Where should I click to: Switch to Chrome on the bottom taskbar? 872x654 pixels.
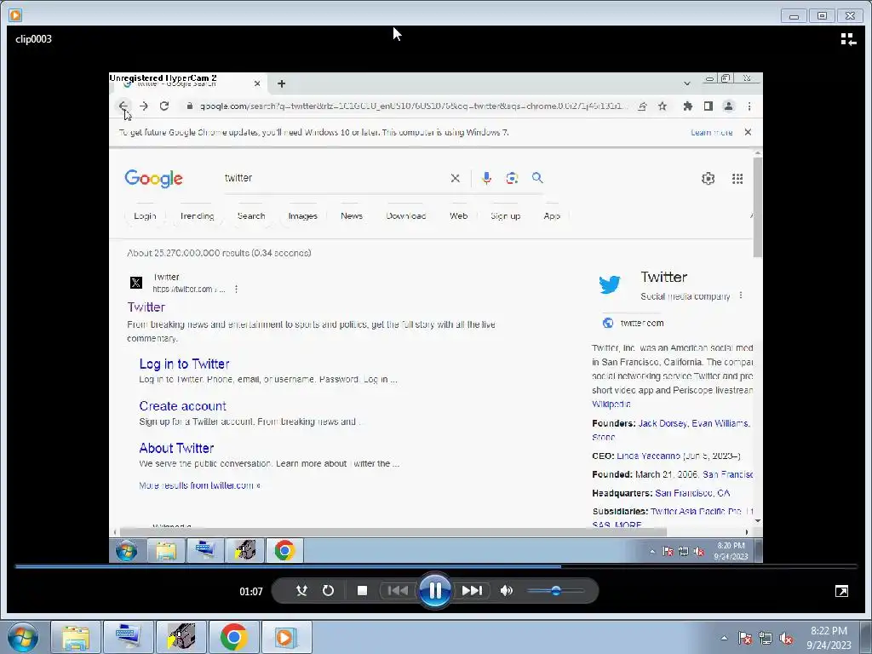(233, 637)
